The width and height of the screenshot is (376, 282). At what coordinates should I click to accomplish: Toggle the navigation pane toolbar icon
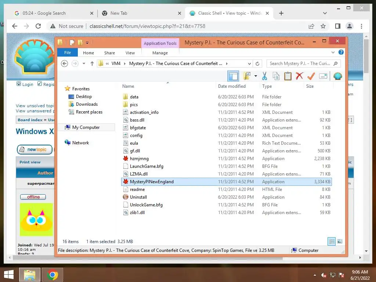pyautogui.click(x=233, y=76)
